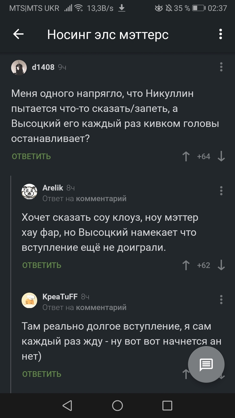Tap the post title Носинг элс мэттерс
235x418 pixels.
coord(108,34)
